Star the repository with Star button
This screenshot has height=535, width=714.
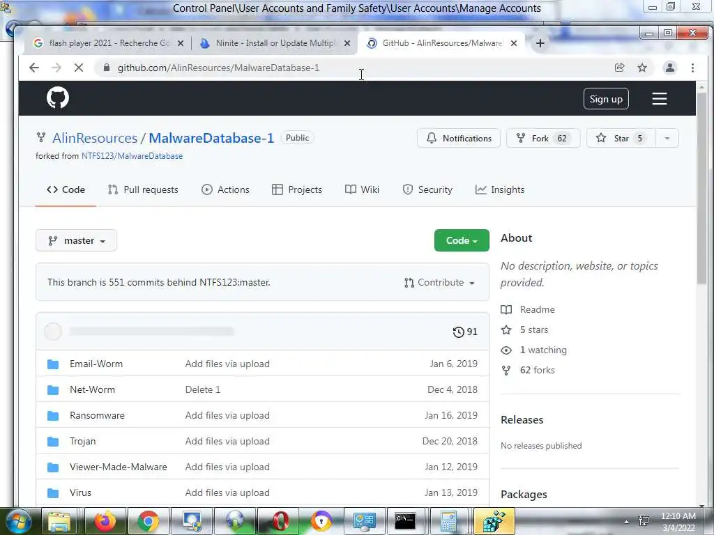coord(621,139)
